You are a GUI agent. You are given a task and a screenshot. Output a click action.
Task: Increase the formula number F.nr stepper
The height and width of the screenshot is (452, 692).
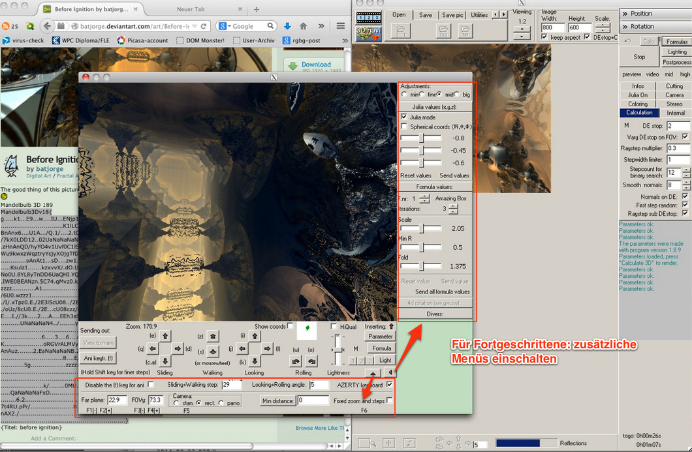424,196
